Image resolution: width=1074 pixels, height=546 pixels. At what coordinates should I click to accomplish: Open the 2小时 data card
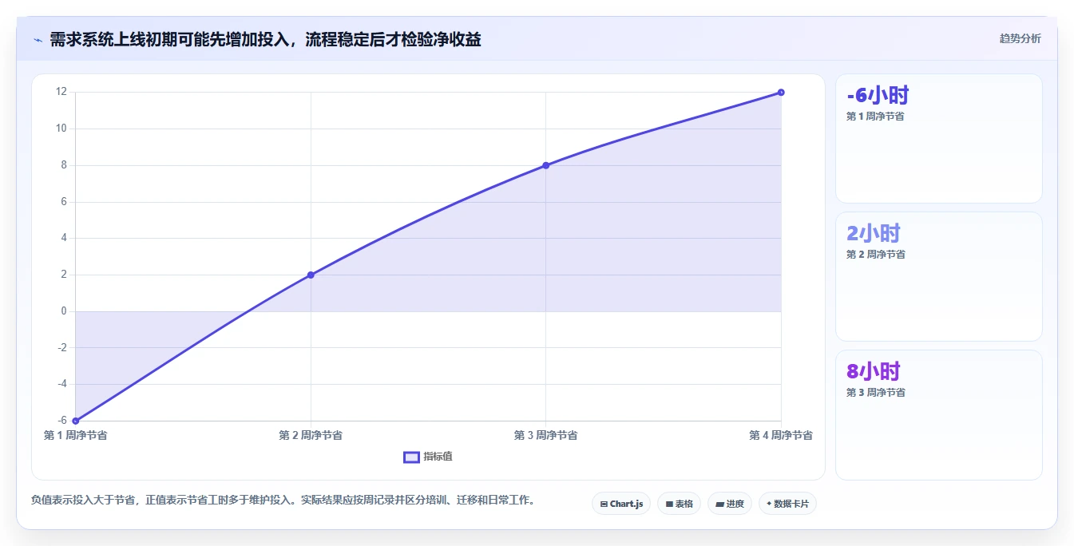(x=939, y=277)
